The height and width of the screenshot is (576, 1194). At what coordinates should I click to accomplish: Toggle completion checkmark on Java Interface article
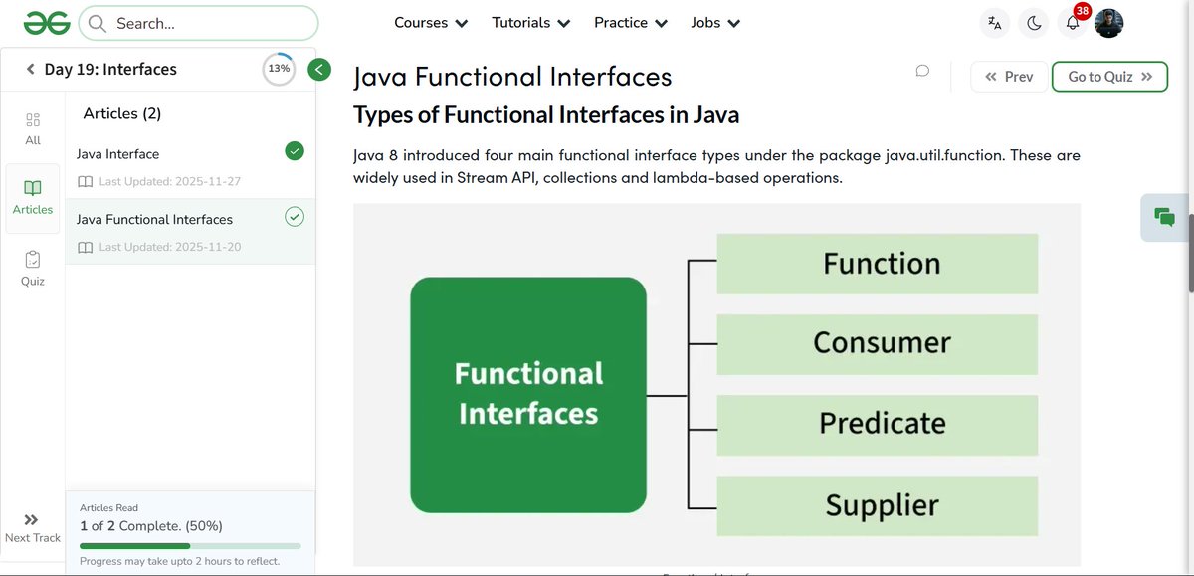pos(294,150)
